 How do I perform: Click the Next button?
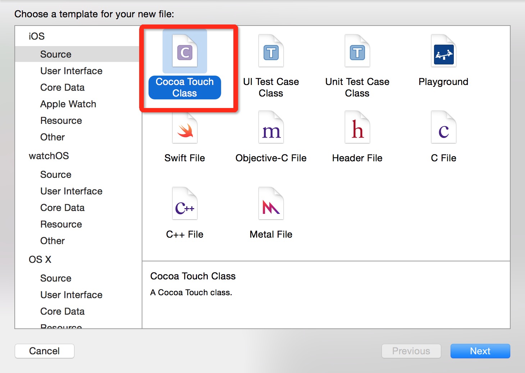[x=480, y=351]
